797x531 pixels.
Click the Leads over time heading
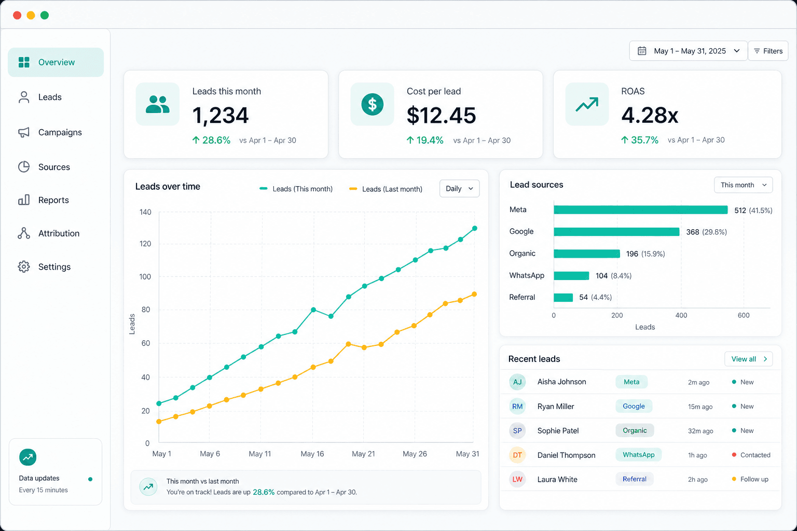(x=168, y=187)
